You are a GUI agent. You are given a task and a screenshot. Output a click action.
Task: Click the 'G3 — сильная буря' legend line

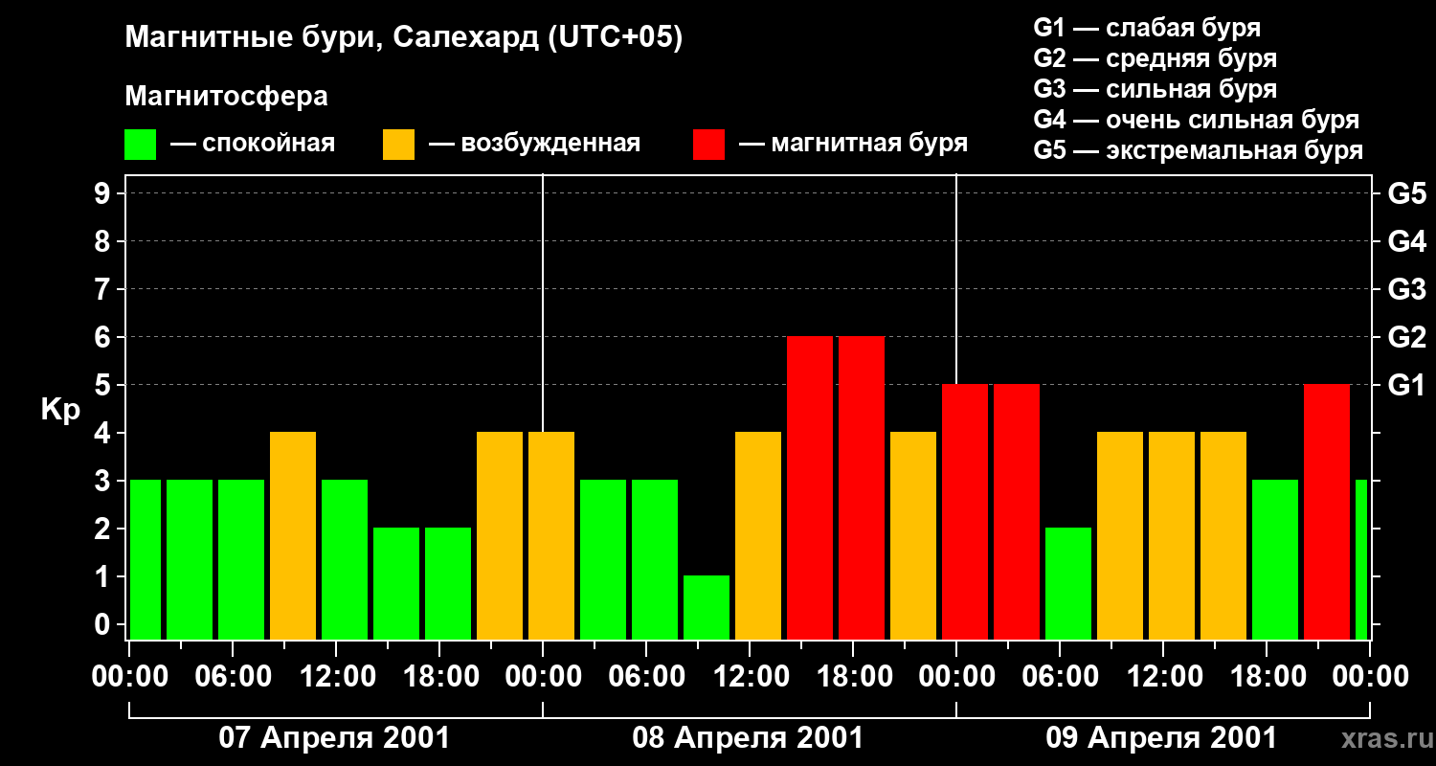point(1155,89)
